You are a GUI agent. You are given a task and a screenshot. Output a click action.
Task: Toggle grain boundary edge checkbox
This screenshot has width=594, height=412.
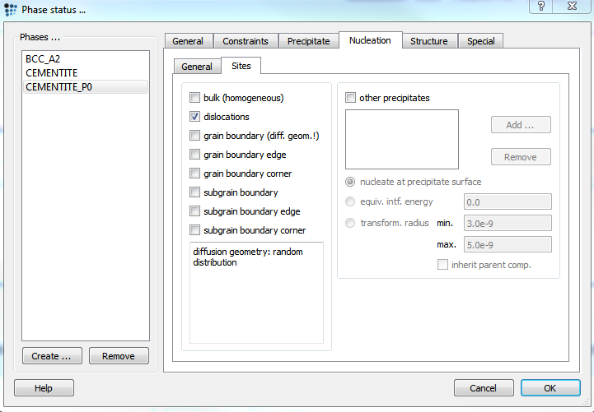click(x=195, y=155)
